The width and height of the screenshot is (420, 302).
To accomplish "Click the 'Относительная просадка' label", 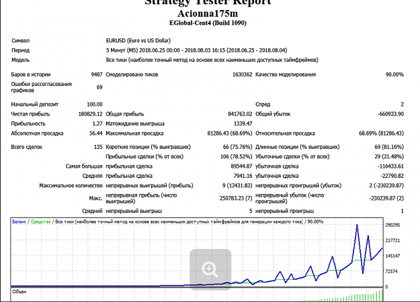I will (x=285, y=133).
